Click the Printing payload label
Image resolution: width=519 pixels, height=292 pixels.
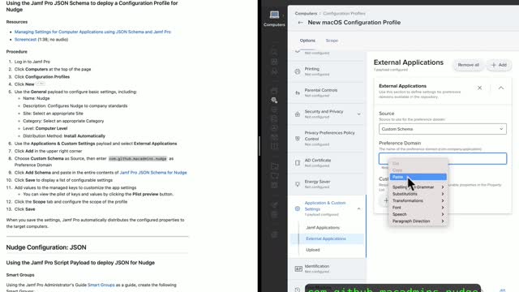[311, 69]
